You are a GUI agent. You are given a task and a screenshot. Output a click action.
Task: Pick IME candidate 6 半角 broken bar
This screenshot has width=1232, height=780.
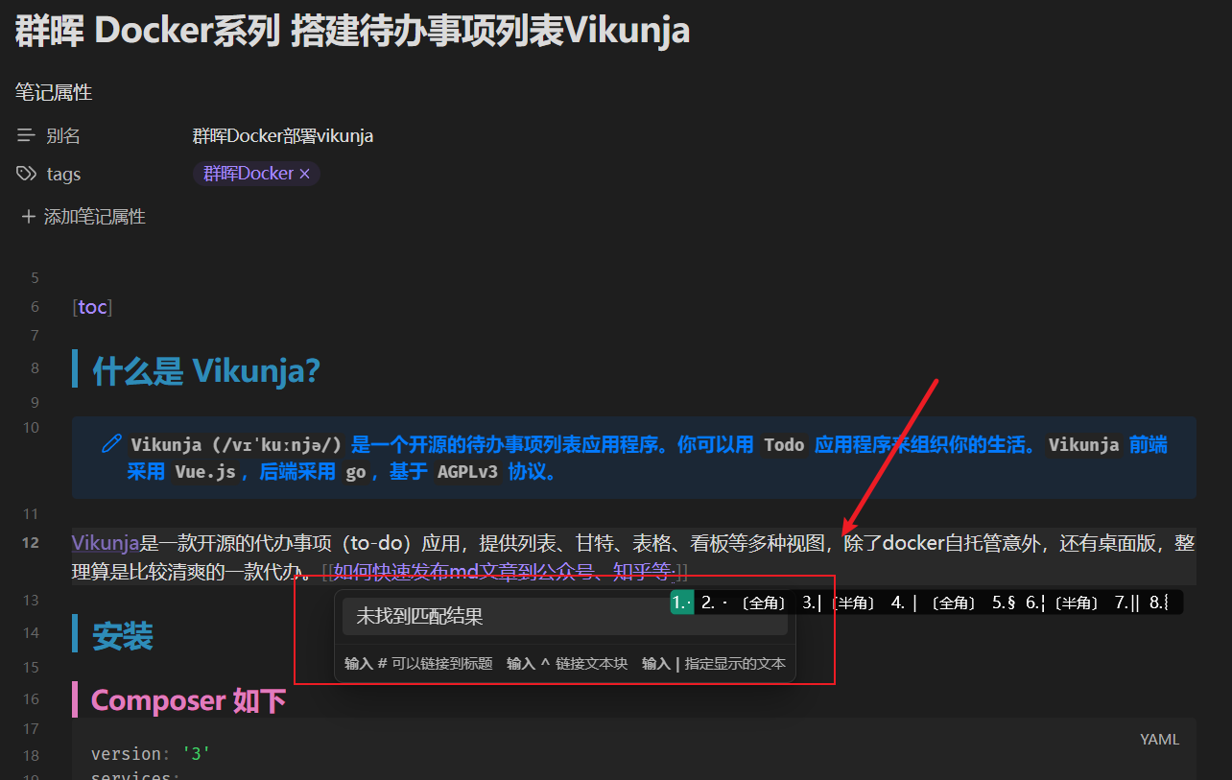1062,603
